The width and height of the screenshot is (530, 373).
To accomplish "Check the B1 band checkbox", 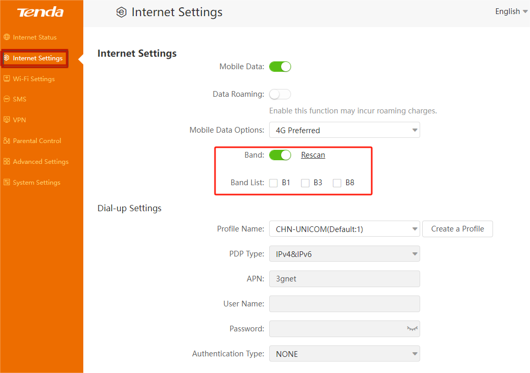I will click(x=274, y=183).
